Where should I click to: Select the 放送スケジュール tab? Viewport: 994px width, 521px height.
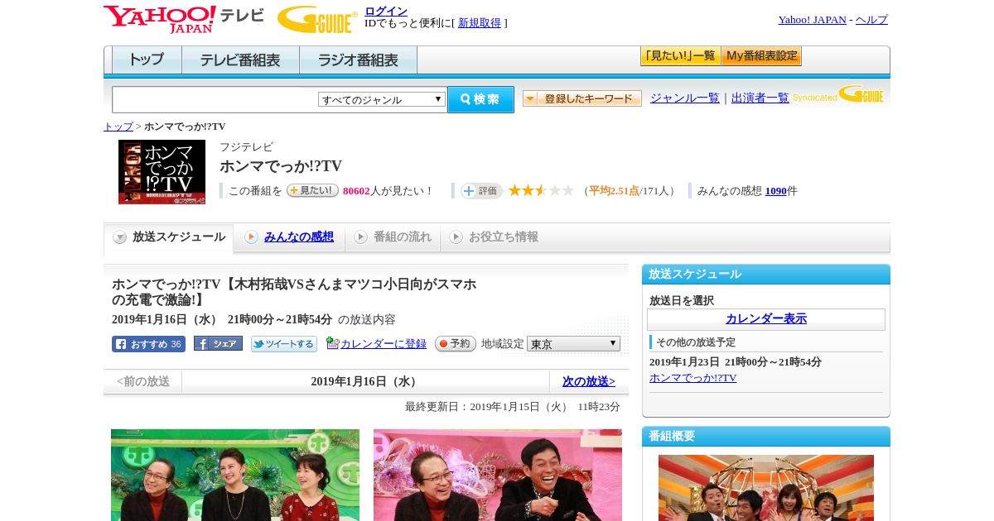[x=168, y=237]
